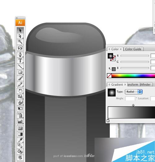Cycle Color panel view with double-arrow

(109, 49)
